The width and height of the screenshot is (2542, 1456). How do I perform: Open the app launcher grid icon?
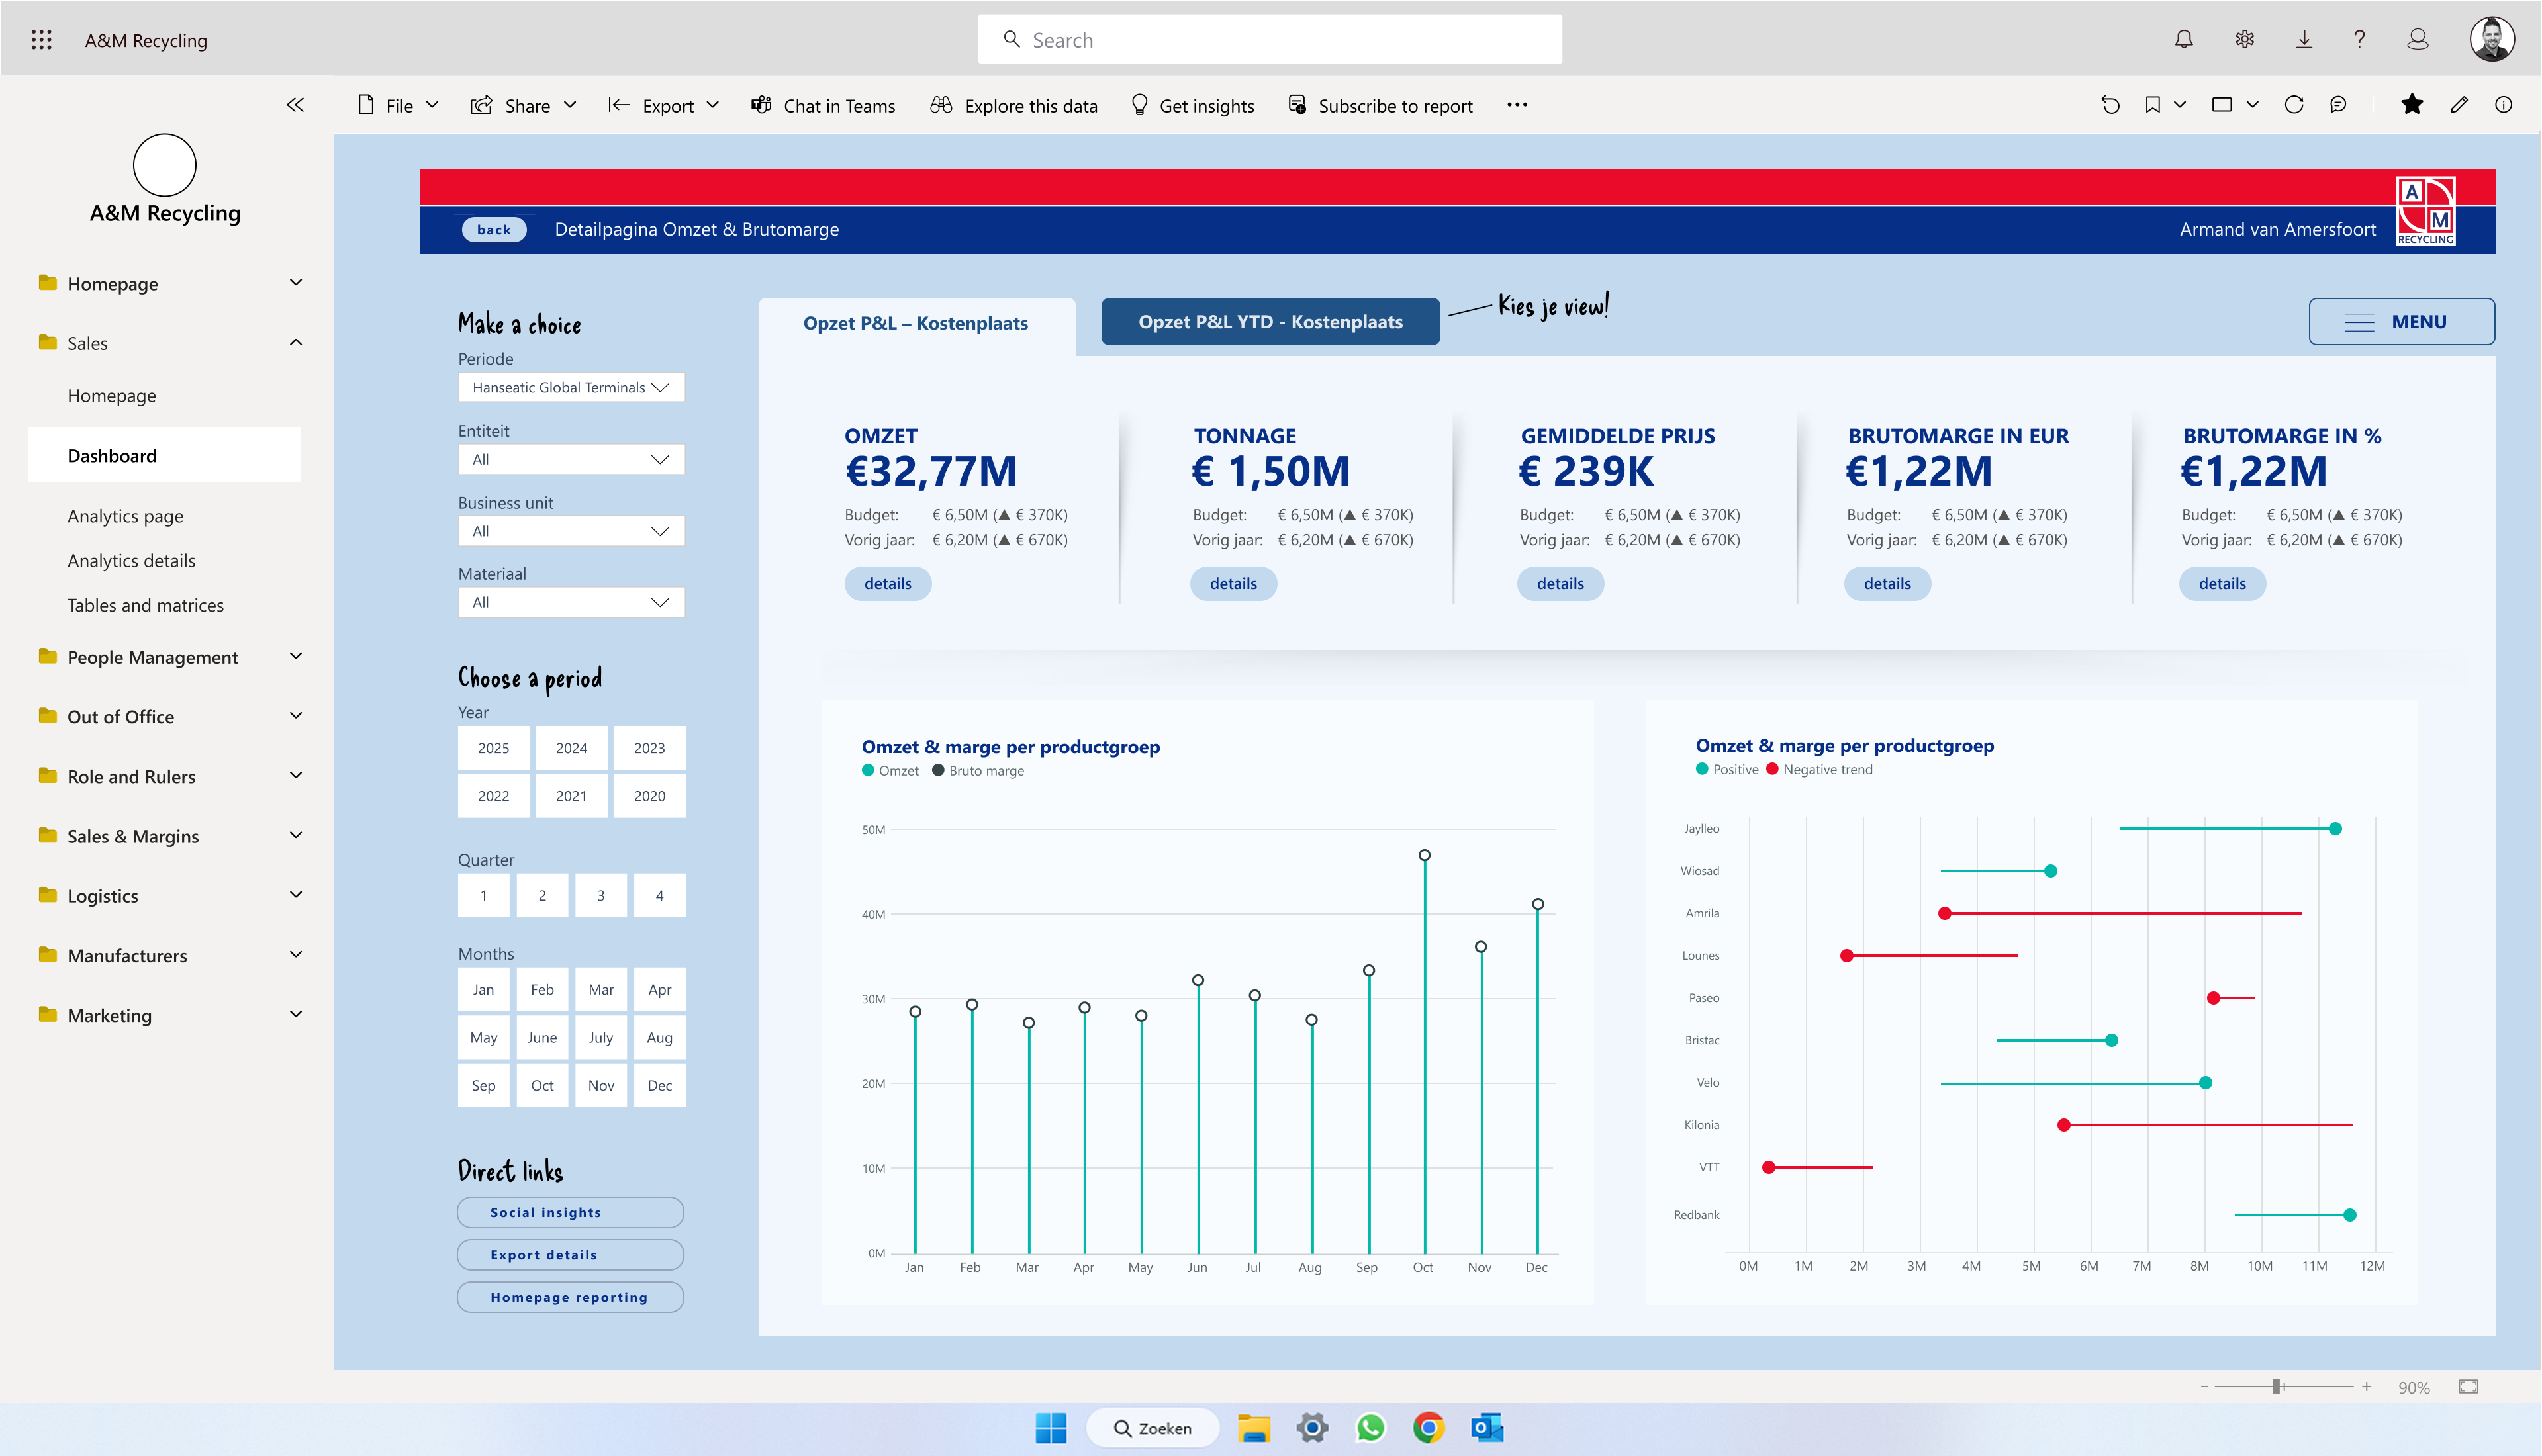pyautogui.click(x=41, y=40)
